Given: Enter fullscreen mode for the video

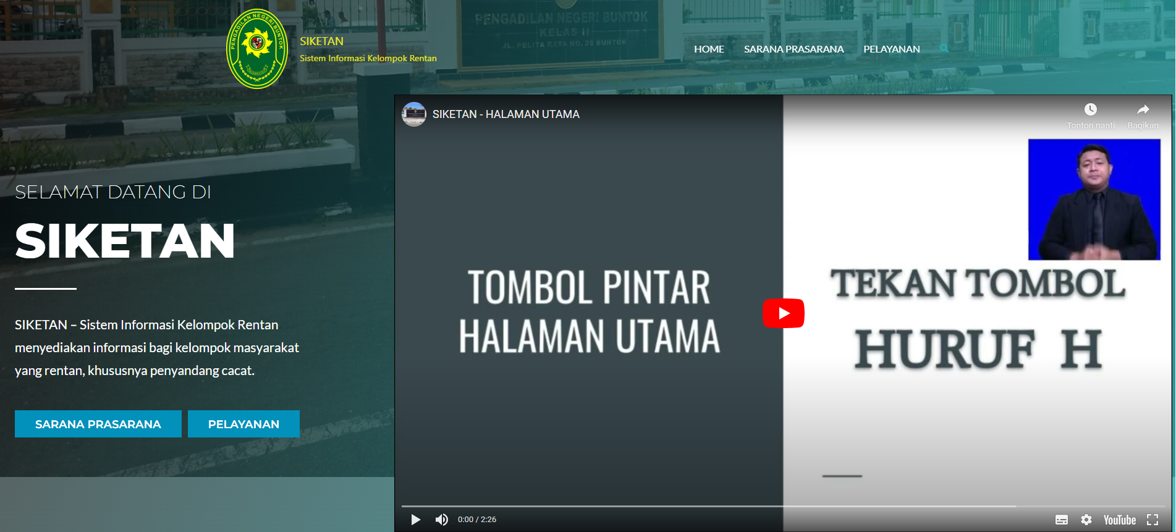Looking at the screenshot, I should pos(1153,520).
